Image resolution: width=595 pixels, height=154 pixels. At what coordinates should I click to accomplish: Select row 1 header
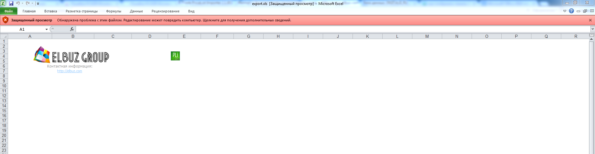click(x=4, y=41)
